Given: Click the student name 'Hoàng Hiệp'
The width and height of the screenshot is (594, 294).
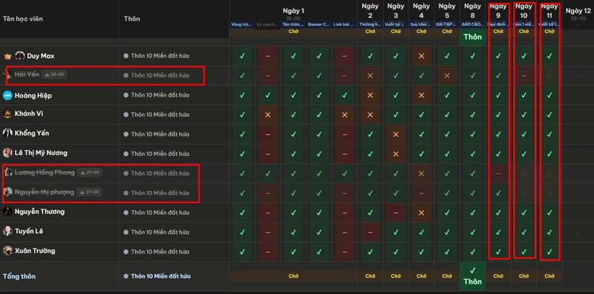Looking at the screenshot, I should [33, 96].
